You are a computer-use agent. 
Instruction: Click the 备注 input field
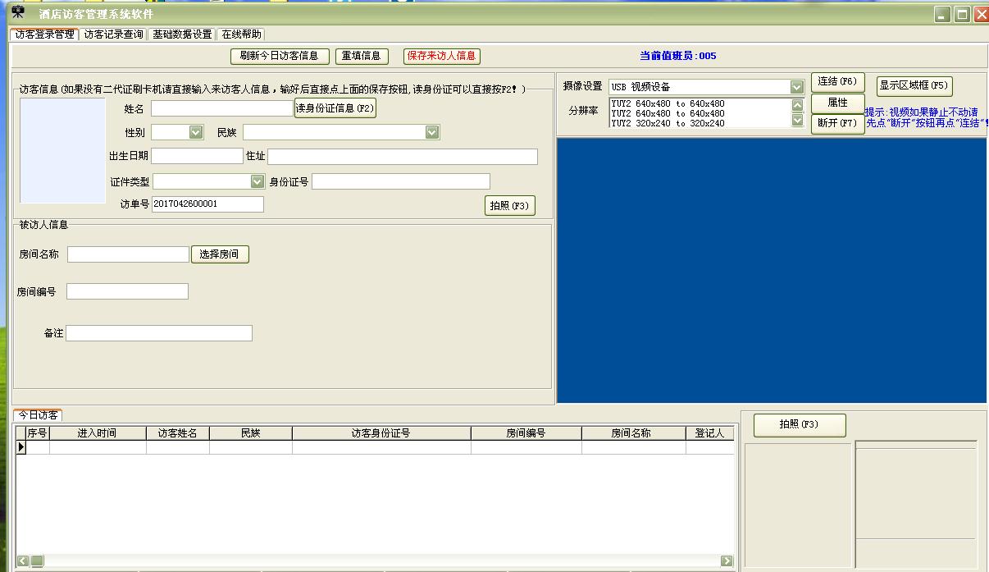(159, 333)
